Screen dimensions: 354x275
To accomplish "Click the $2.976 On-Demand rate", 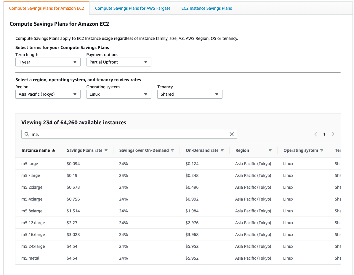I will tap(192, 223).
